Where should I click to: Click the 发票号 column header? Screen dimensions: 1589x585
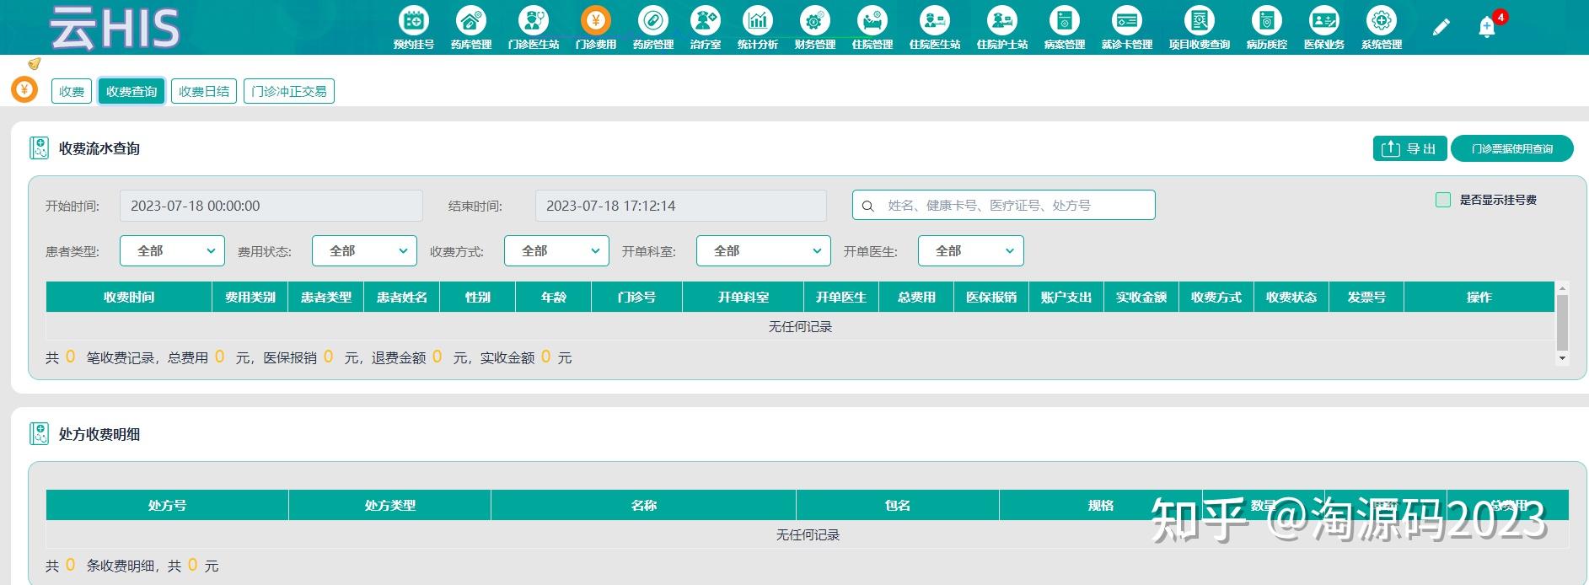pyautogui.click(x=1366, y=297)
